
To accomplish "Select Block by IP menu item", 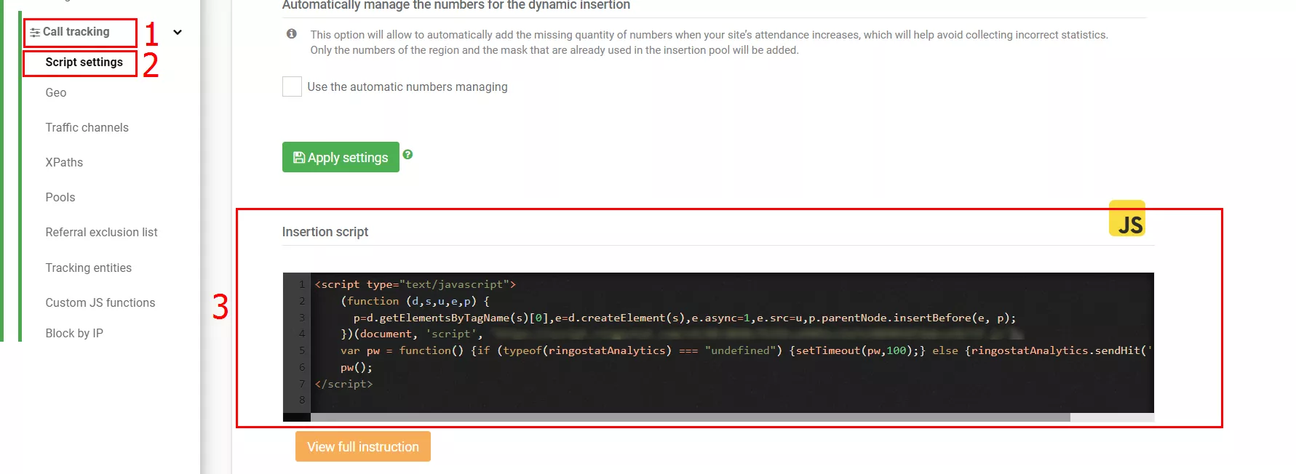I will point(74,334).
